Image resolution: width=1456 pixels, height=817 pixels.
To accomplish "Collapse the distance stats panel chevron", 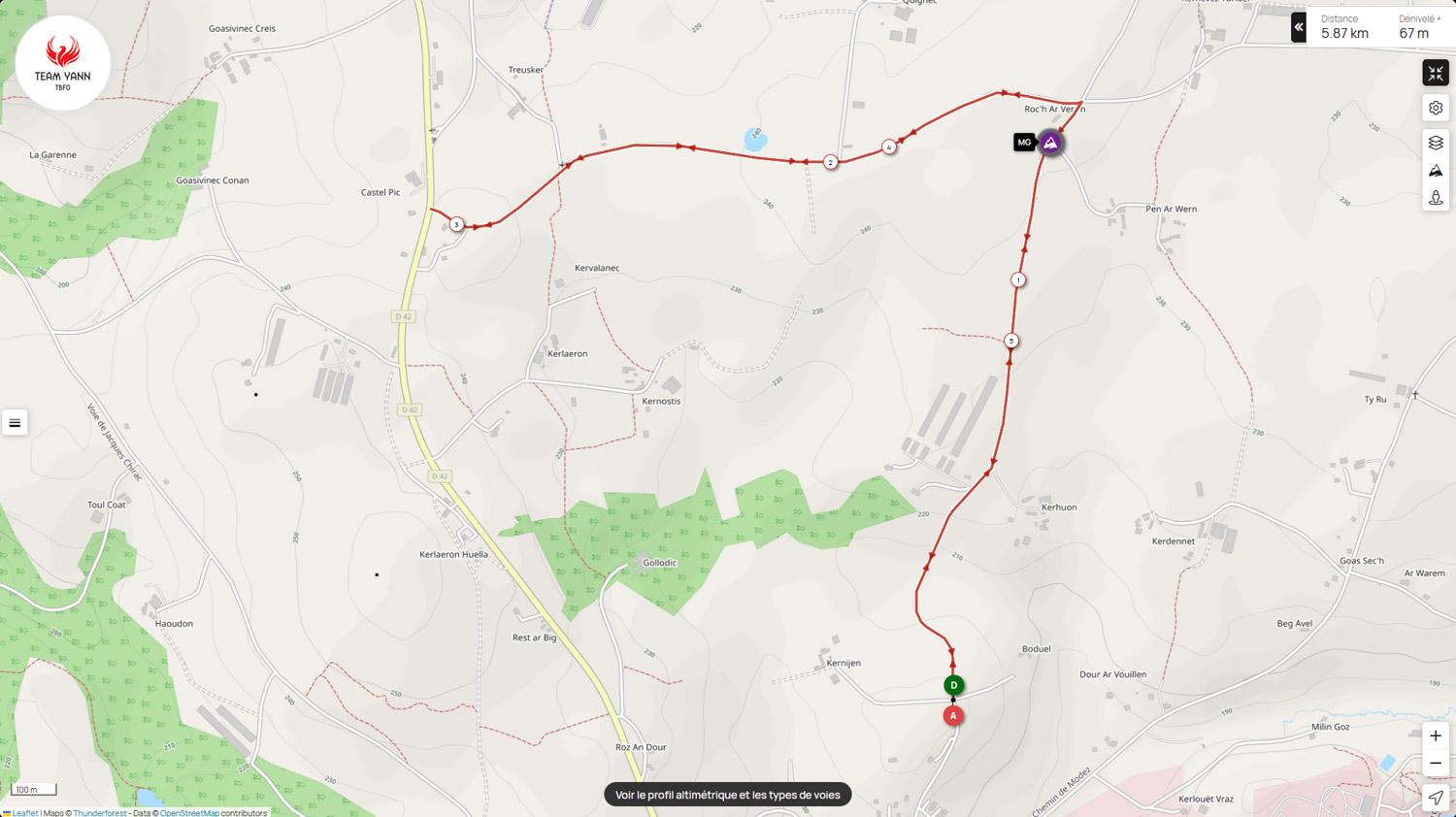I will (x=1299, y=27).
